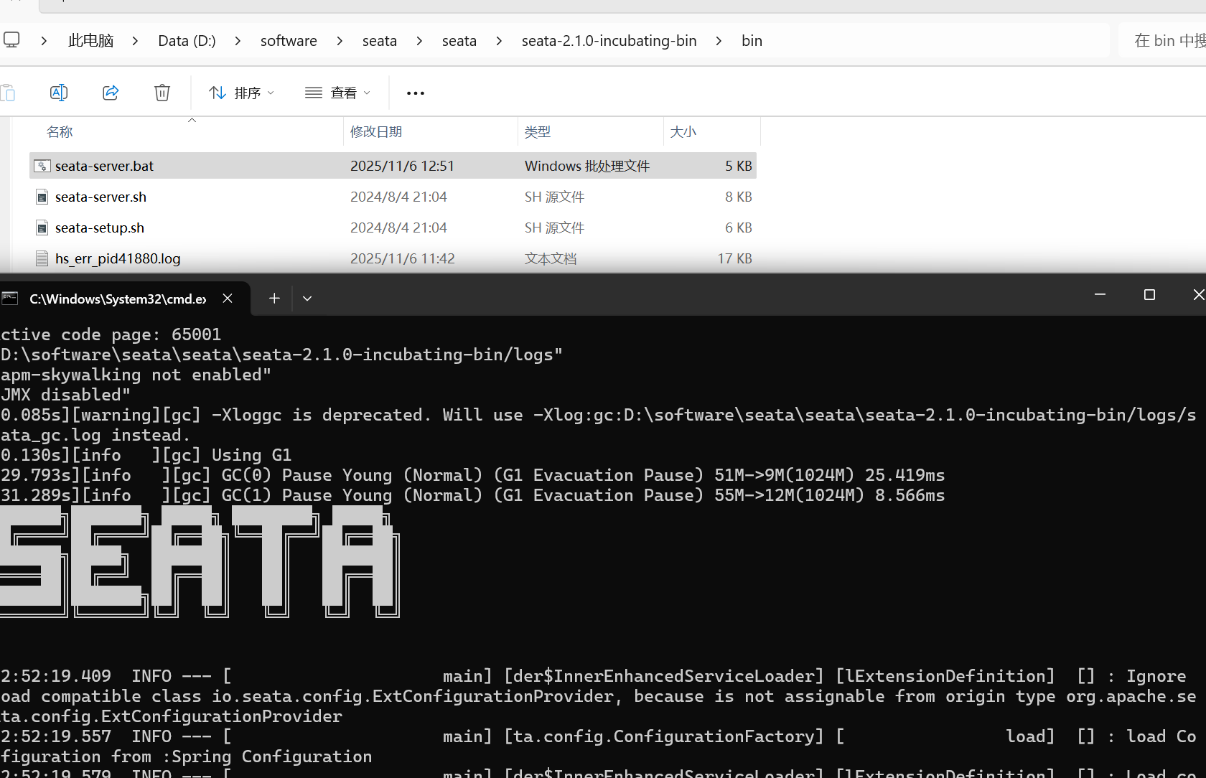
Task: Expand chevron after 此电脑 in breadcrumb
Action: pyautogui.click(x=135, y=41)
